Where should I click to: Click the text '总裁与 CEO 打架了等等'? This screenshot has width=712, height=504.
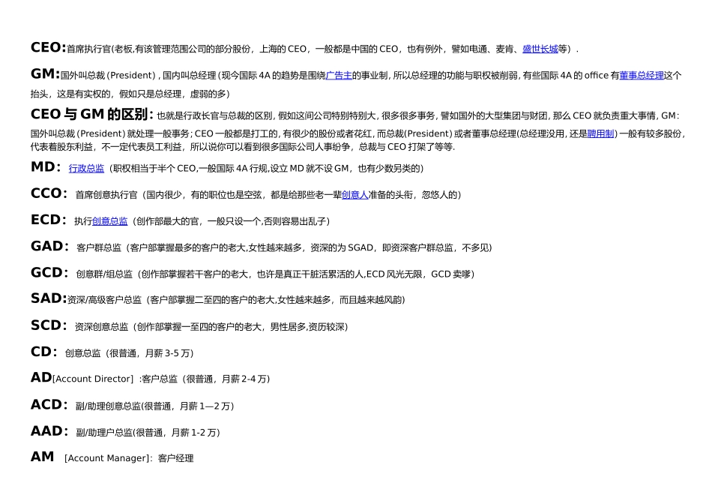(406, 147)
